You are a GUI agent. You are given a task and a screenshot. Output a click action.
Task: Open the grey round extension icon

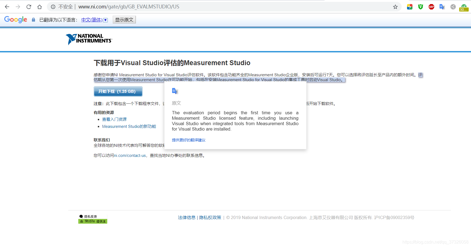[x=453, y=7]
